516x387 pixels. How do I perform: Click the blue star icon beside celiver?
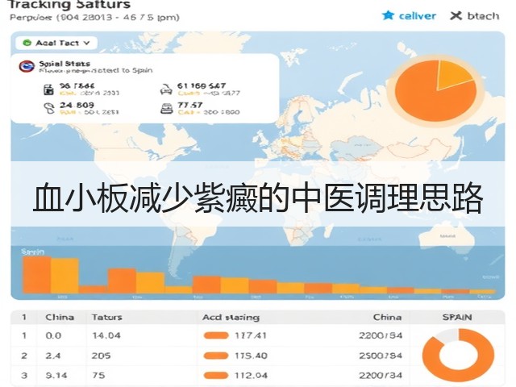coord(388,15)
